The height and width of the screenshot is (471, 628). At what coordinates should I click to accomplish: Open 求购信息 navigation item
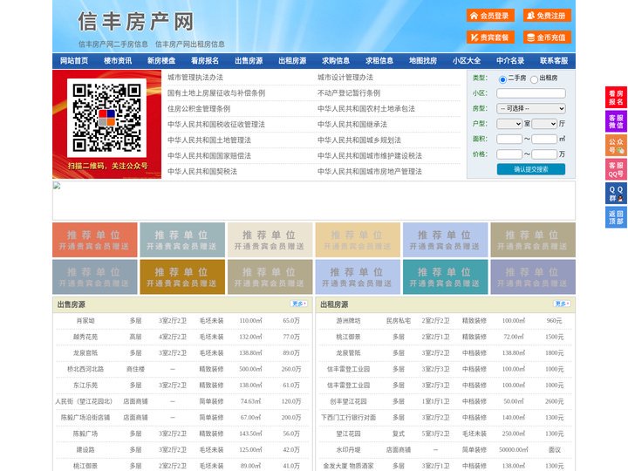click(x=336, y=61)
